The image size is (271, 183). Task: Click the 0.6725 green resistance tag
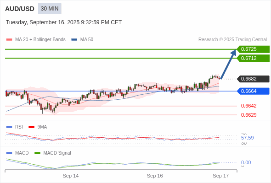pyautogui.click(x=253, y=49)
